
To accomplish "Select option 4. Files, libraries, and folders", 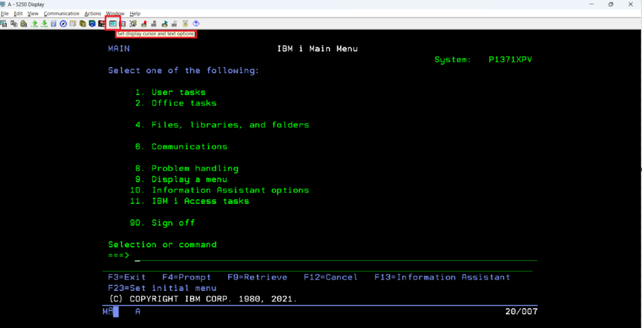I will click(222, 125).
